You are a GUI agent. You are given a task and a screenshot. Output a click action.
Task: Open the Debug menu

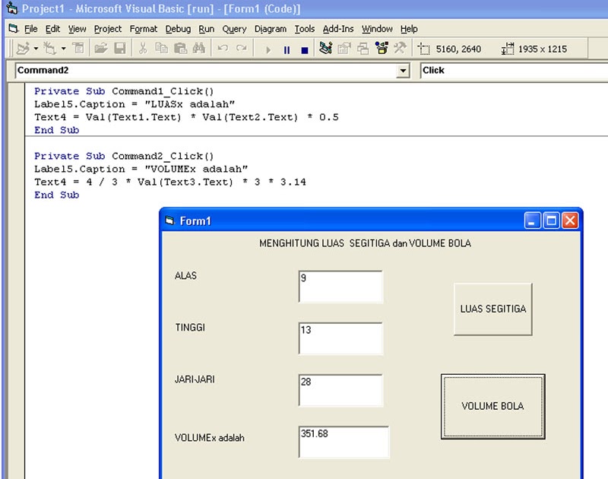coord(178,29)
